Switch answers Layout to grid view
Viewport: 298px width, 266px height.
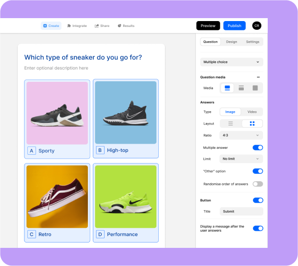point(252,123)
